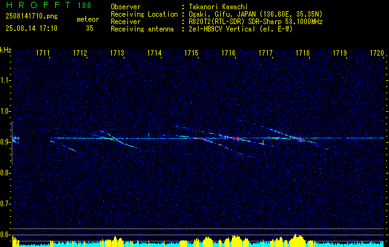The image size is (389, 247).
Task: Click the 0.6 kHz axis label
Action: 5,235
